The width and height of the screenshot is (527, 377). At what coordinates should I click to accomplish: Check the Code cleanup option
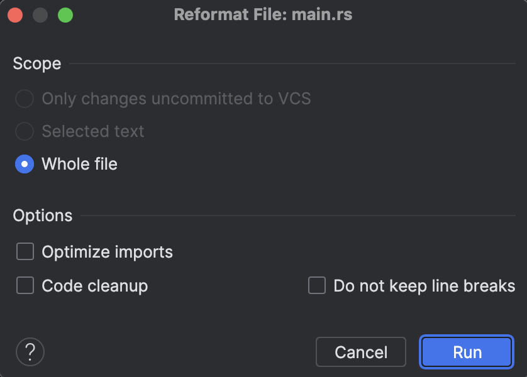coord(25,285)
